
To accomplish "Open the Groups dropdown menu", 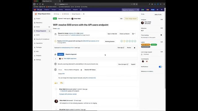I will pos(54,10).
